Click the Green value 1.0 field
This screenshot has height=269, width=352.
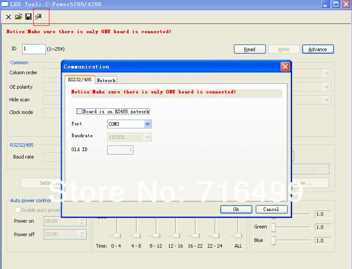(x=323, y=228)
